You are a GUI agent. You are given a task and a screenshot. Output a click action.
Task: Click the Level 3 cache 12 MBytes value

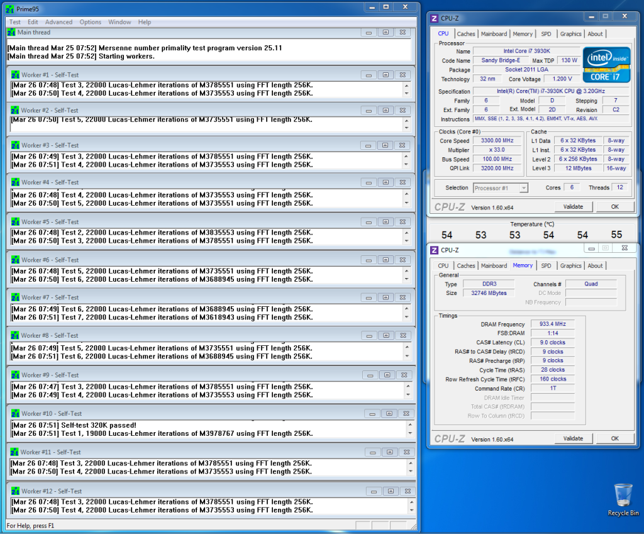click(578, 168)
